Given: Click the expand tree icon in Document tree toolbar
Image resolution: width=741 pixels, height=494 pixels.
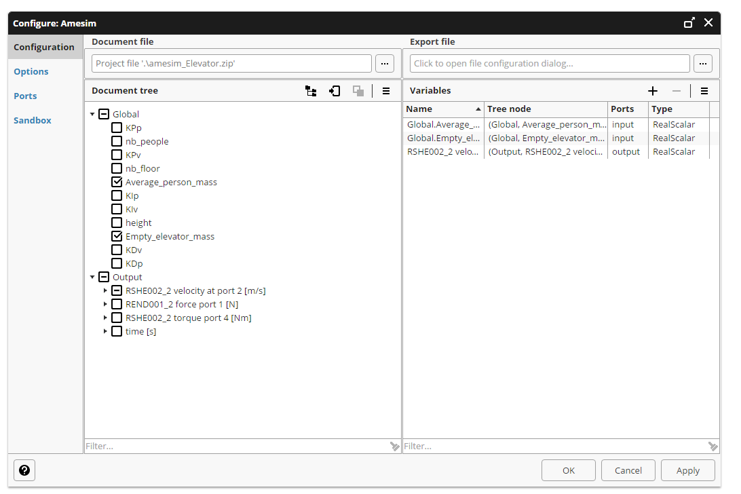Looking at the screenshot, I should tap(311, 91).
